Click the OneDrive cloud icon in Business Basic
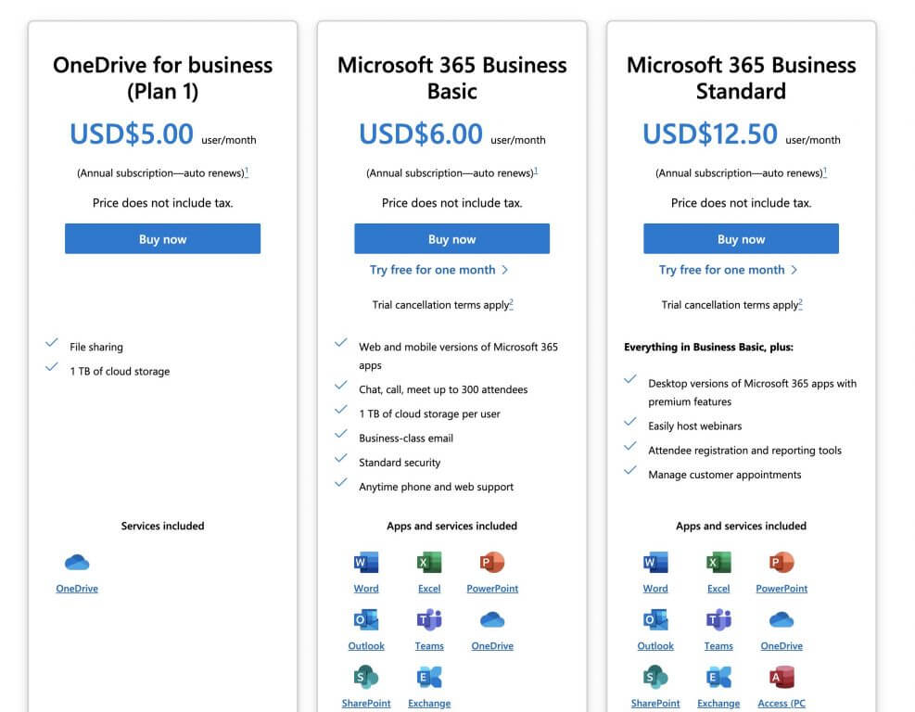 pos(492,620)
